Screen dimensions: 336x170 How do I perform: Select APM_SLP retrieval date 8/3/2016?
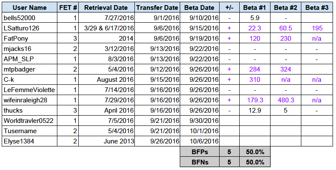(x=107, y=59)
